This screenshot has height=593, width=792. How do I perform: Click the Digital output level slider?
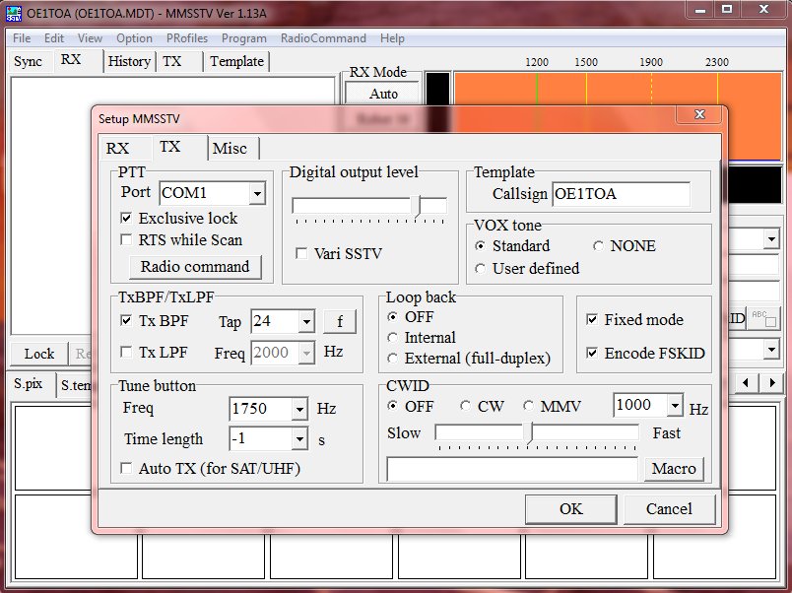click(369, 206)
